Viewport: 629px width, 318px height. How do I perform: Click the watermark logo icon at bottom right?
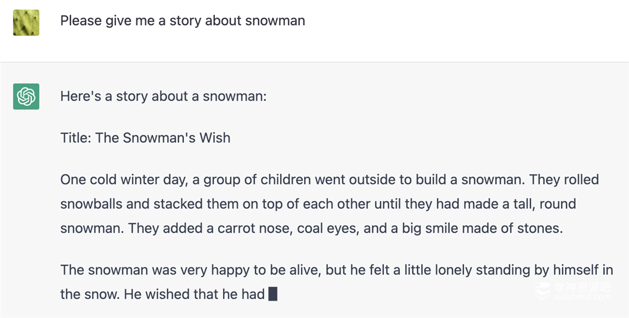click(542, 291)
